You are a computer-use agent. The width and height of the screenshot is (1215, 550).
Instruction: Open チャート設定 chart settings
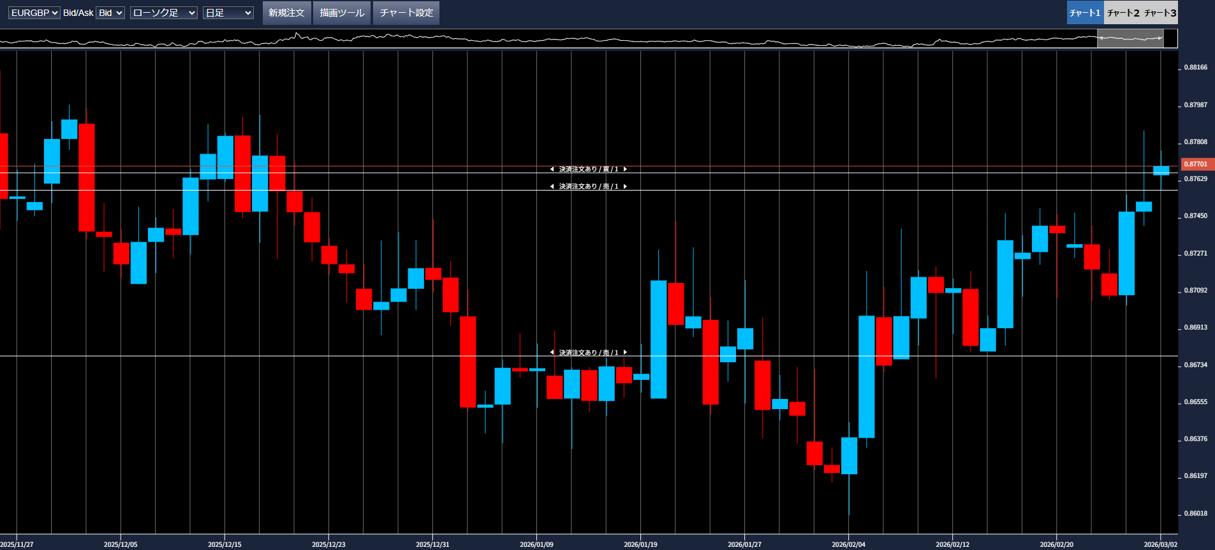[406, 13]
